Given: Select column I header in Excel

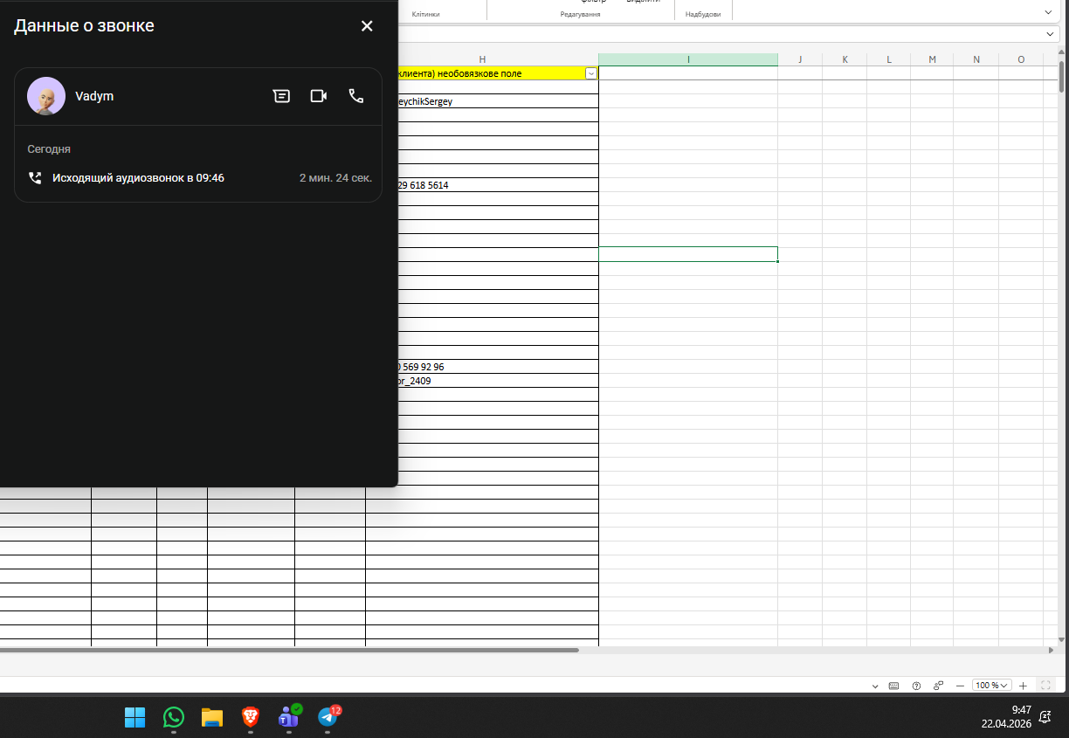Looking at the screenshot, I should [688, 59].
